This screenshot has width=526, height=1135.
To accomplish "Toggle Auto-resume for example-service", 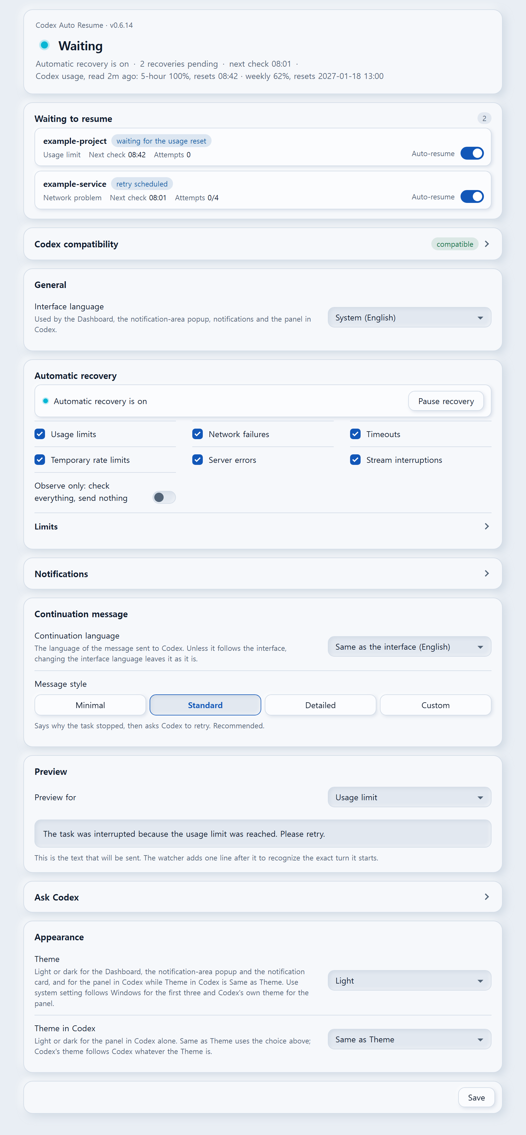I will pos(472,196).
